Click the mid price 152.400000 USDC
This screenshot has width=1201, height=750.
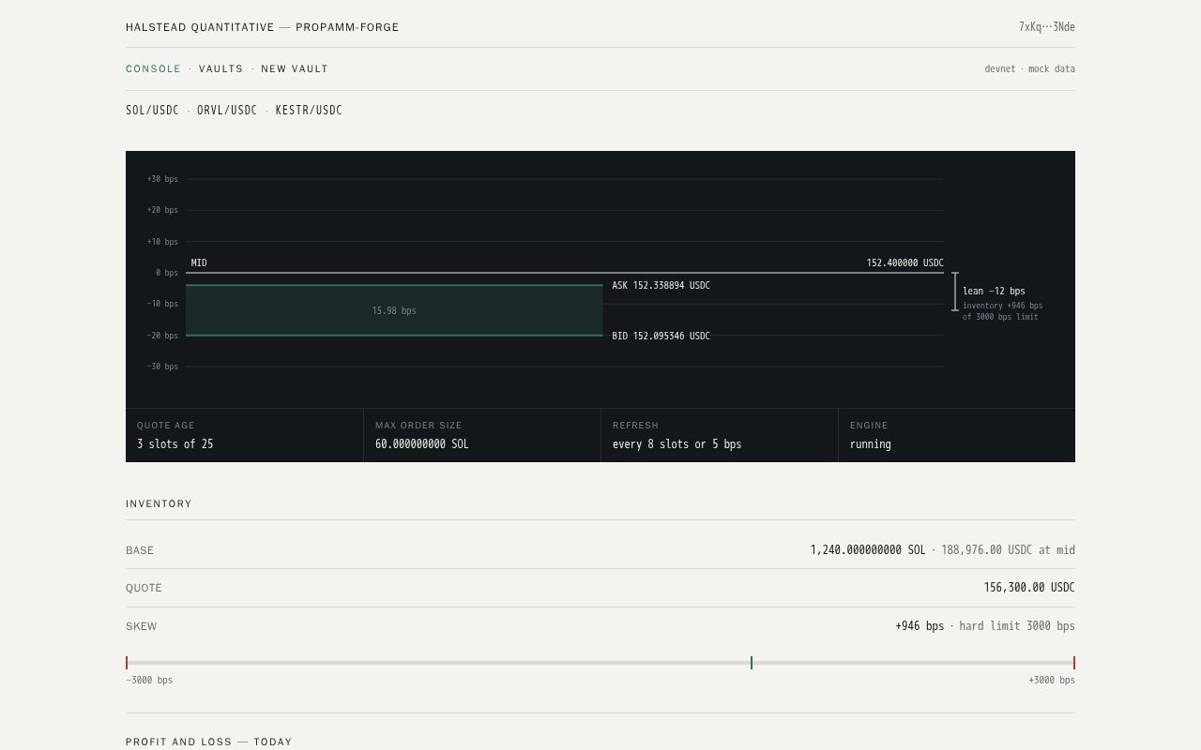pos(905,263)
